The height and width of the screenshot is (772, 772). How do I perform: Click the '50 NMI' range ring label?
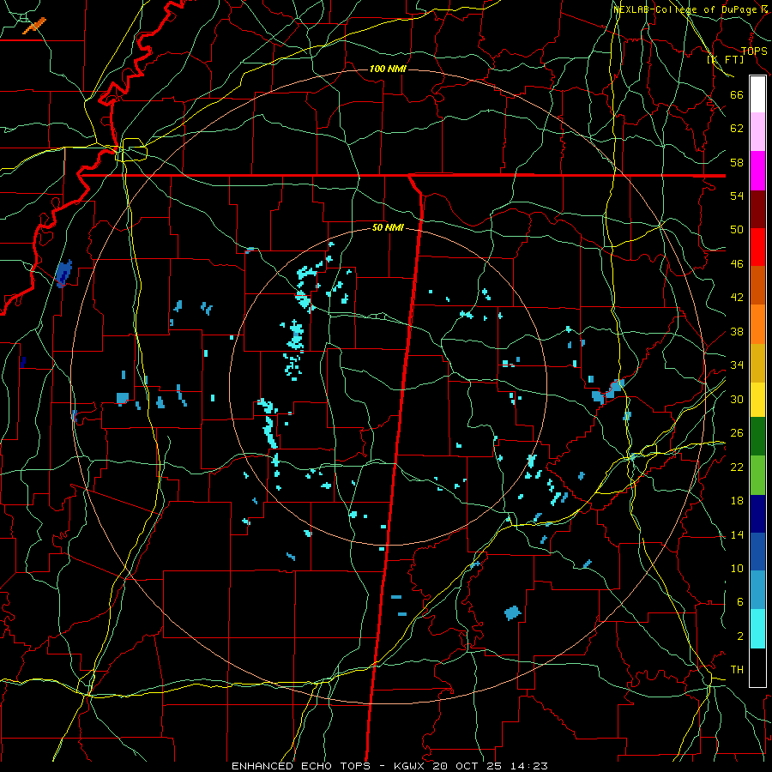tap(388, 227)
